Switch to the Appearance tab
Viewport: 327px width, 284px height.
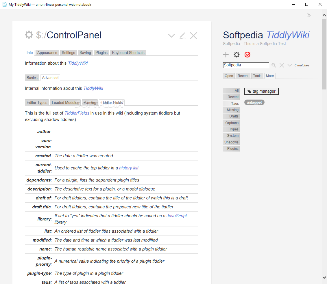pyautogui.click(x=47, y=53)
